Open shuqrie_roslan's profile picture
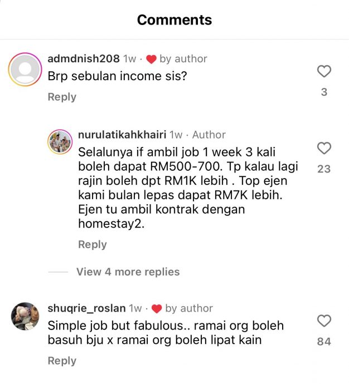The width and height of the screenshot is (349, 384). click(25, 316)
